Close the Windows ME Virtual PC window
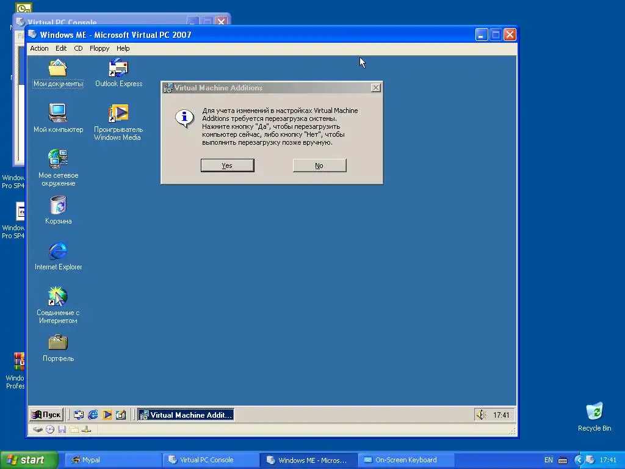This screenshot has height=469, width=625. pyautogui.click(x=510, y=35)
